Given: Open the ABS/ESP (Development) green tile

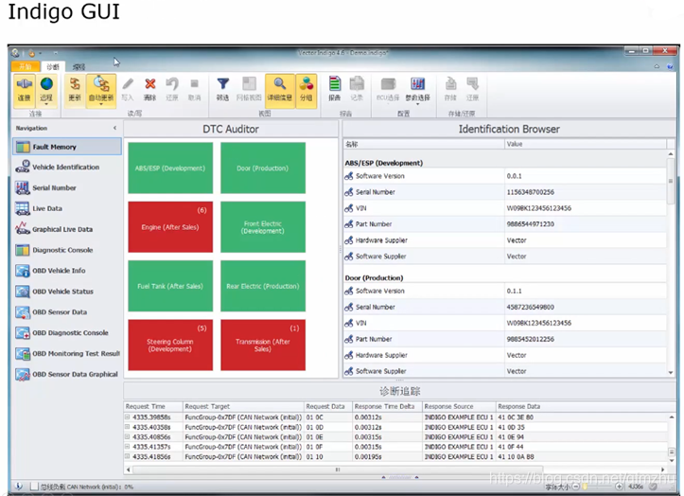Looking at the screenshot, I should point(170,168).
